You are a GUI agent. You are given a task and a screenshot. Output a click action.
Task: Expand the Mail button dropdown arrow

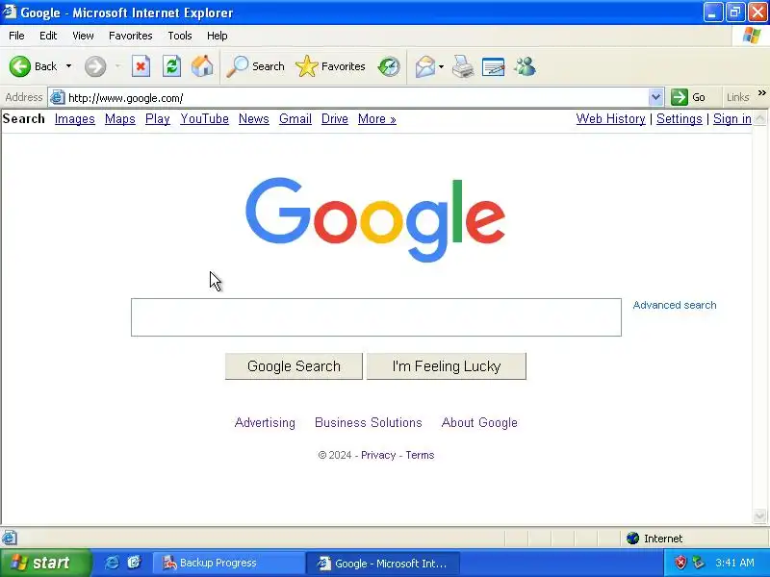coord(441,66)
